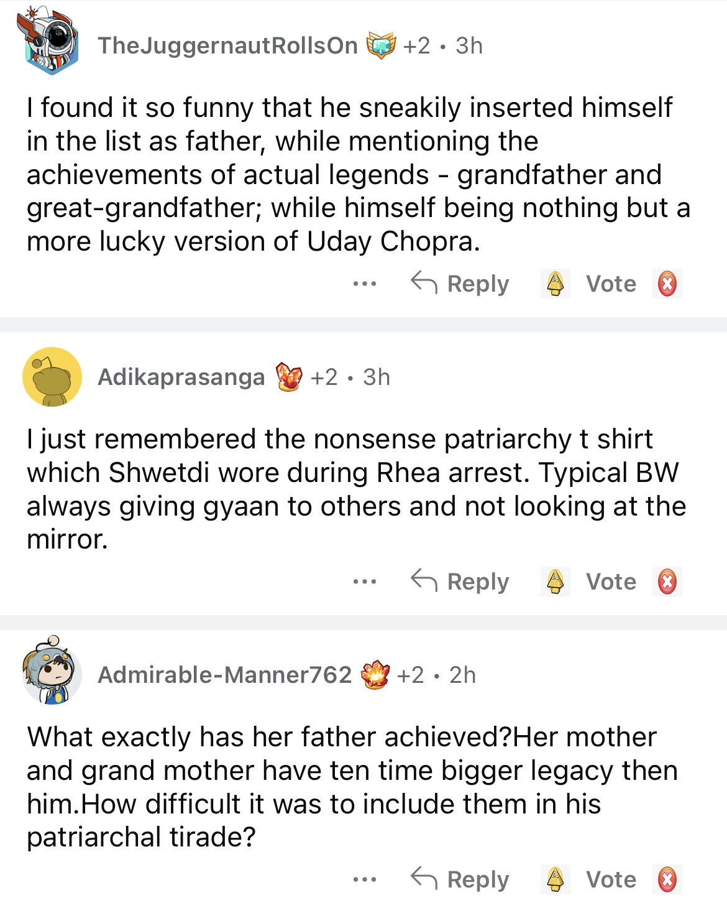Reply to Adikaprasanga's comment
The height and width of the screenshot is (908, 727).
(x=460, y=581)
